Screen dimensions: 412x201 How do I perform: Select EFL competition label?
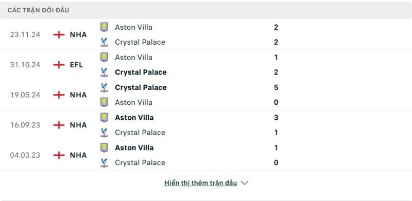[76, 65]
